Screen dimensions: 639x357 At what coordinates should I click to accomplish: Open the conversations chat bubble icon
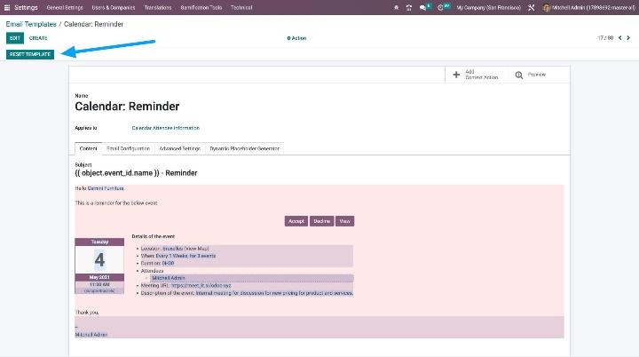(424, 7)
